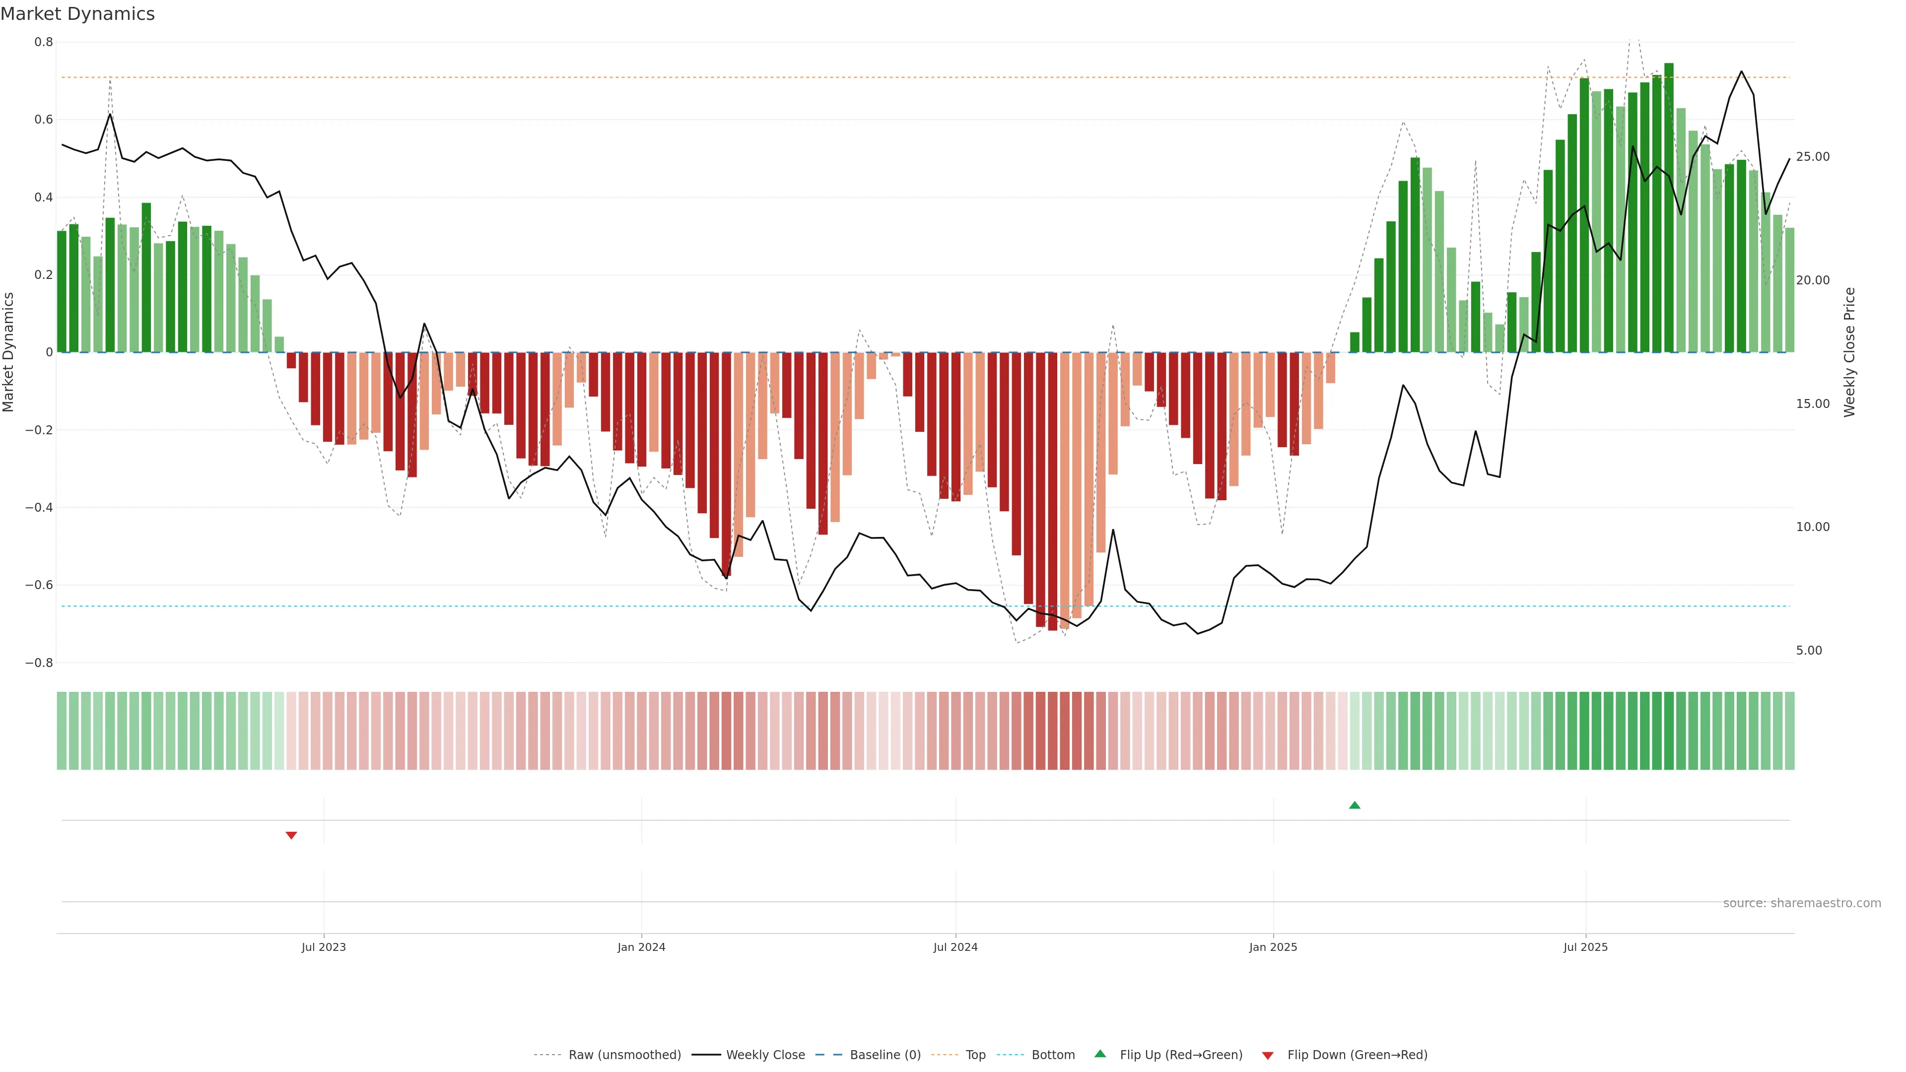Toggle the Raw (unsmoothed) legend label
1906x1072 pixels.
click(624, 1055)
